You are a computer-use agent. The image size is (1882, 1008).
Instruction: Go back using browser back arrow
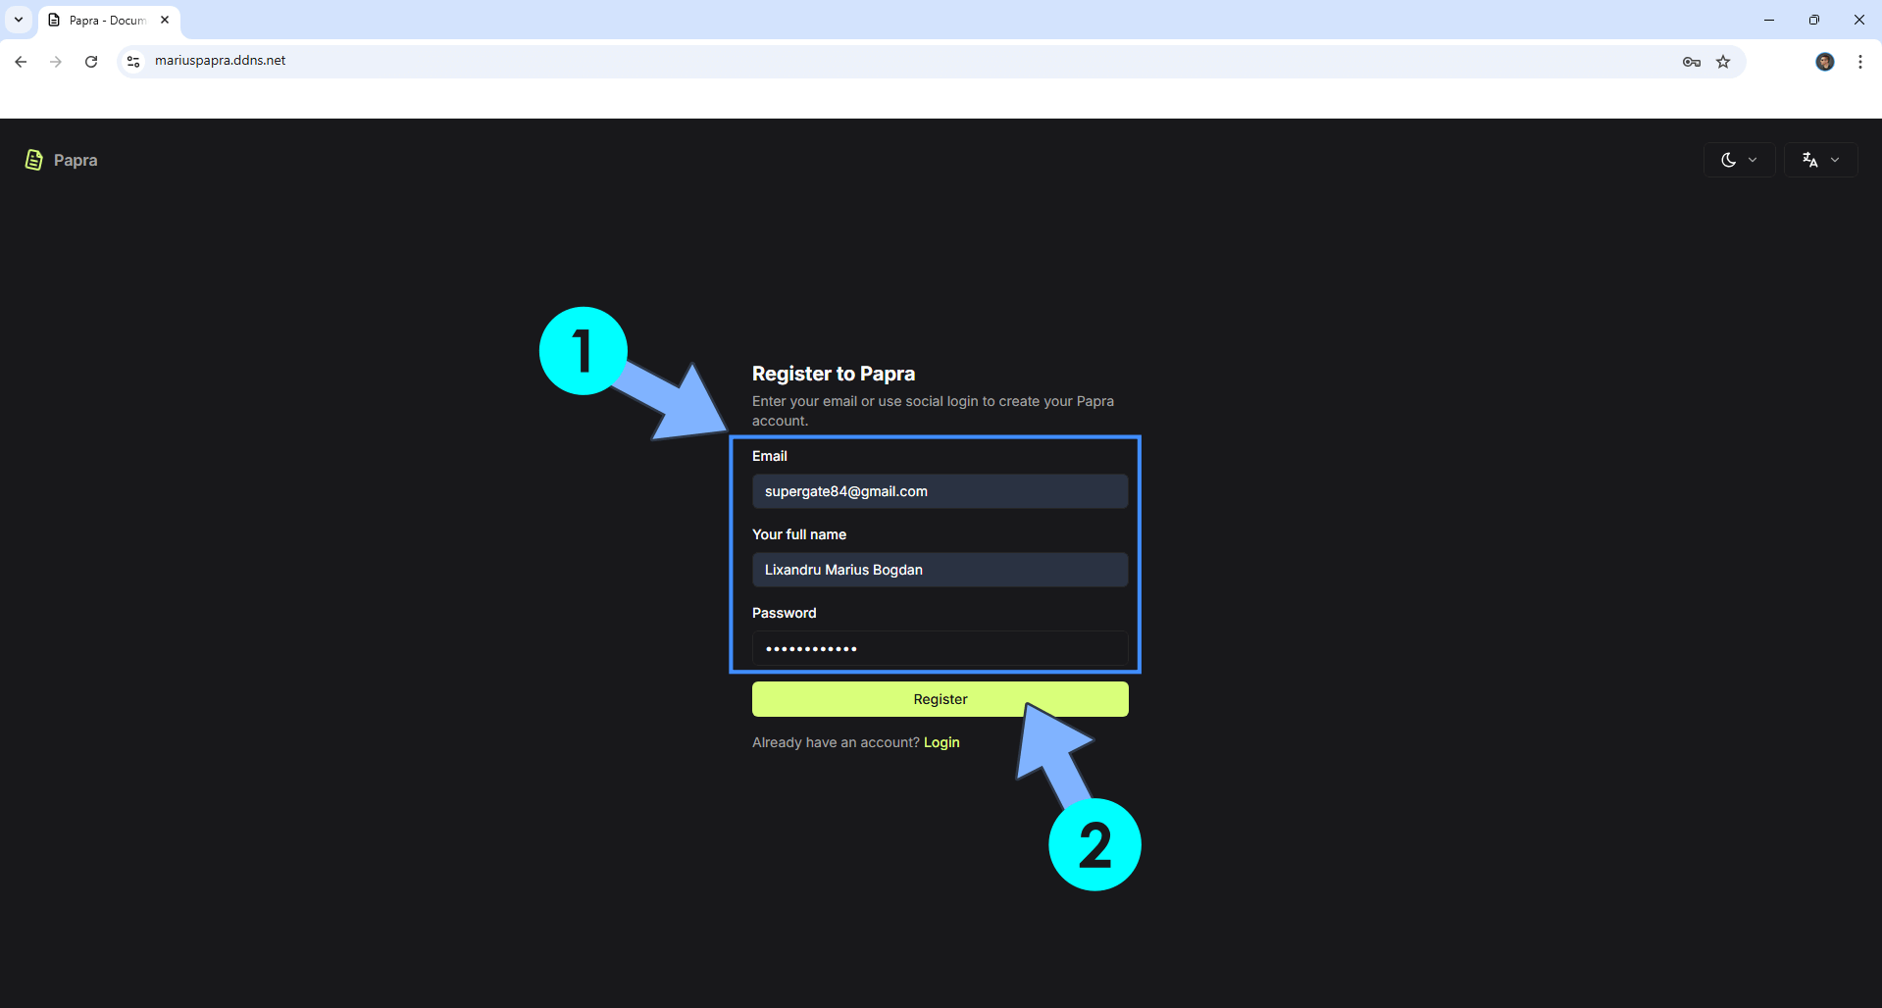coord(21,62)
